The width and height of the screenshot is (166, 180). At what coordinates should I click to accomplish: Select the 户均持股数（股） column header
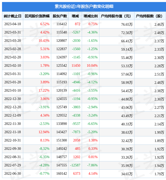click(x=149, y=16)
